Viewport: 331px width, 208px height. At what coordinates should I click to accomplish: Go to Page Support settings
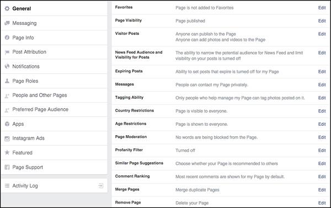pos(54,167)
